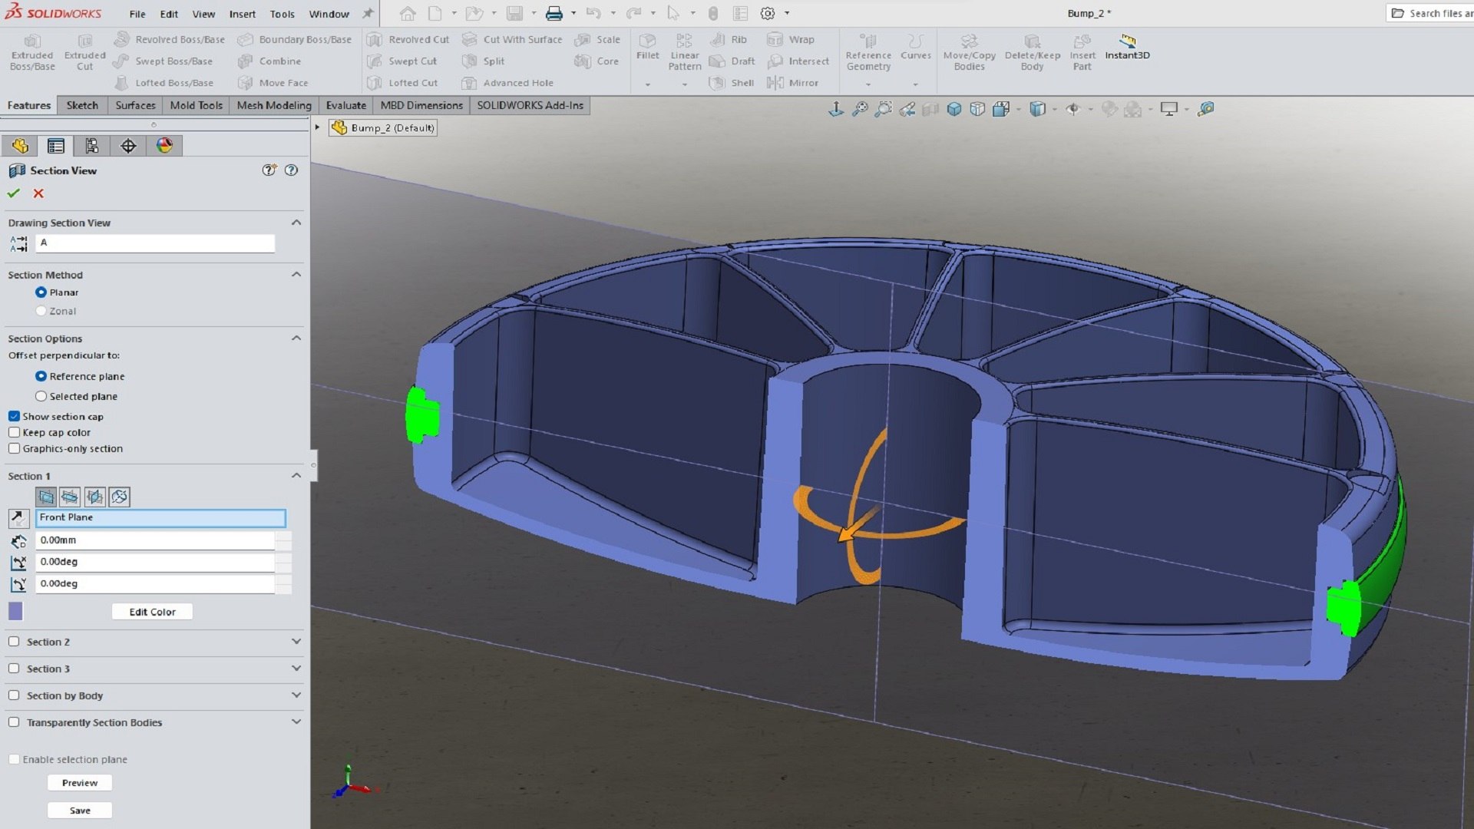The height and width of the screenshot is (829, 1474).
Task: Click the Edit Color button
Action: click(x=152, y=612)
